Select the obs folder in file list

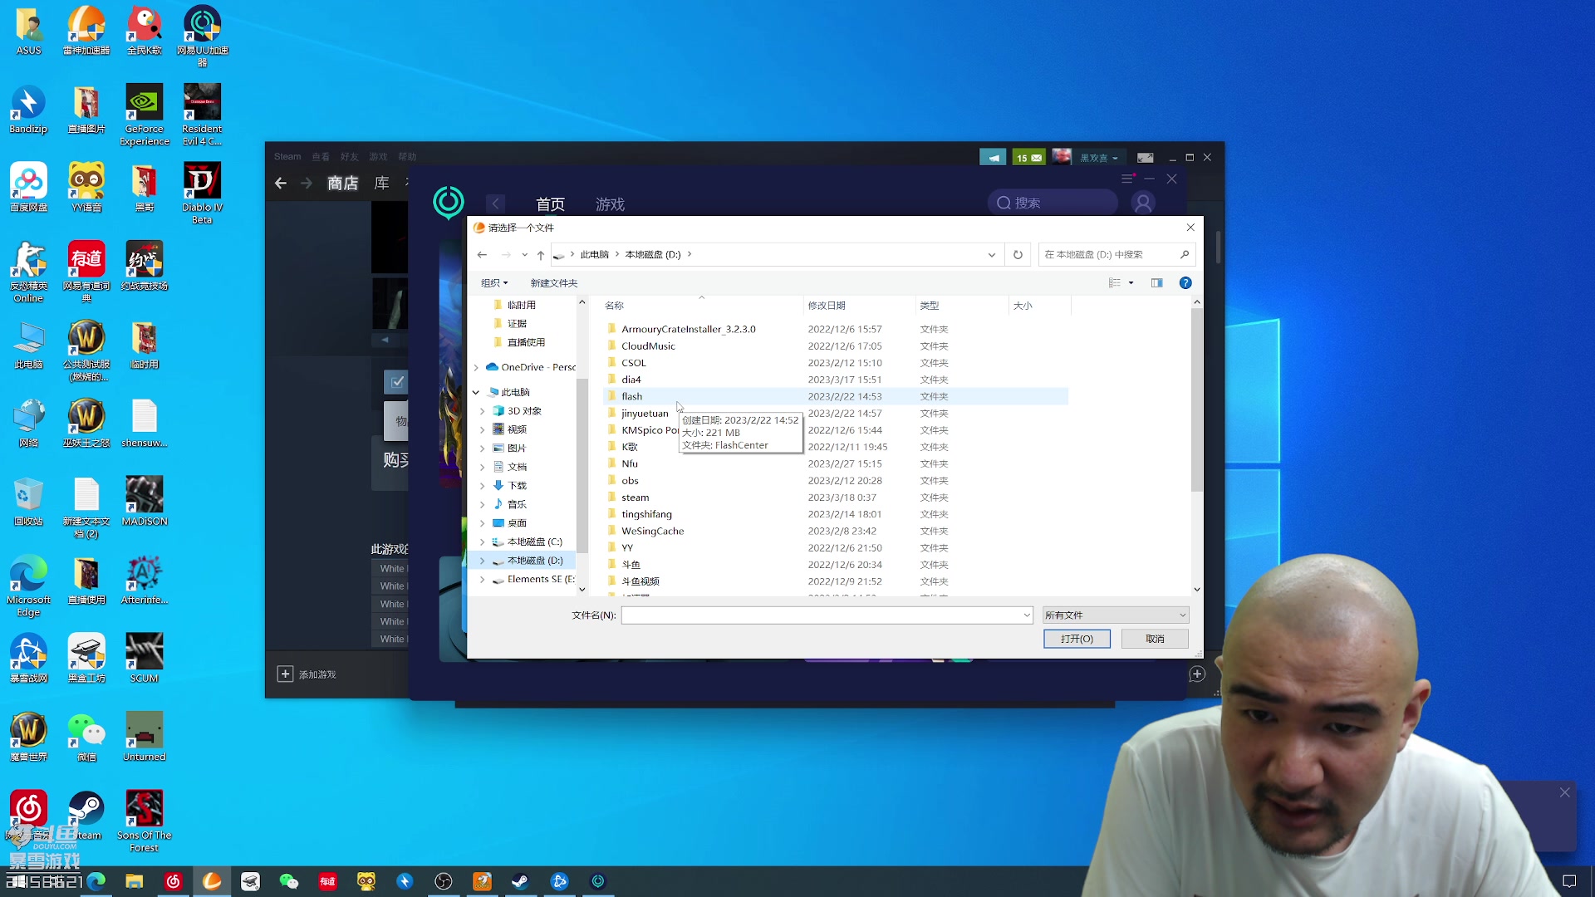(x=631, y=481)
